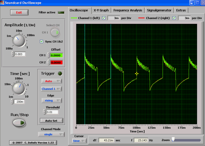Toggle the Channel 1 (left) checkbox

[x=104, y=18]
